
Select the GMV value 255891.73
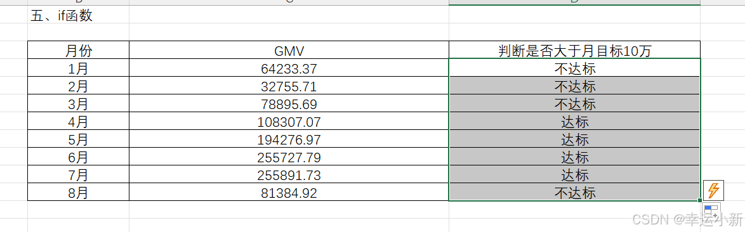point(289,174)
